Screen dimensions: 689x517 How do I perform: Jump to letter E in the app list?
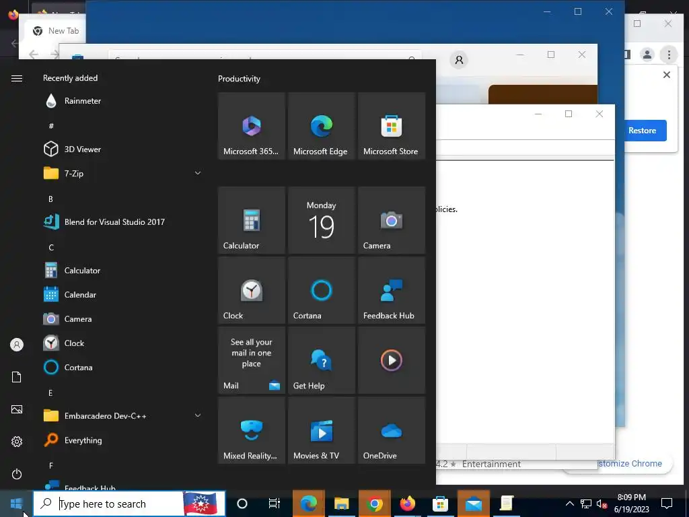click(50, 392)
